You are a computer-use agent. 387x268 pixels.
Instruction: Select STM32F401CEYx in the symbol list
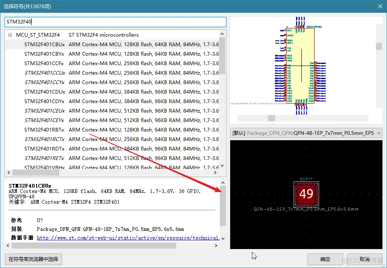(x=112, y=120)
